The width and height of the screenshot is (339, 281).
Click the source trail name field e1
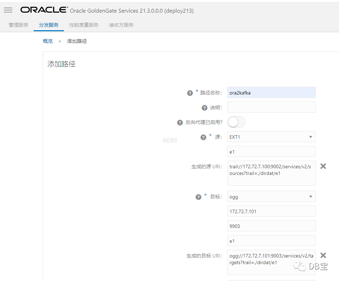(271, 151)
